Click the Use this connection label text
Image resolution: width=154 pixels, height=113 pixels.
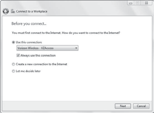(29, 42)
